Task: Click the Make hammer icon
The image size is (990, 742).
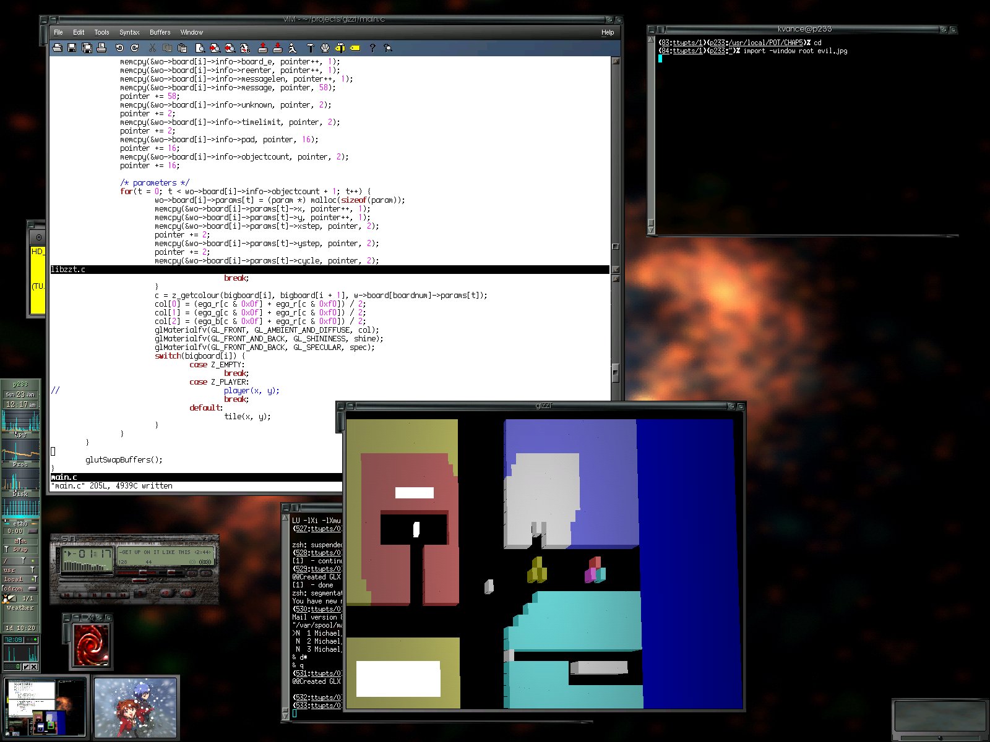Action: pos(311,48)
